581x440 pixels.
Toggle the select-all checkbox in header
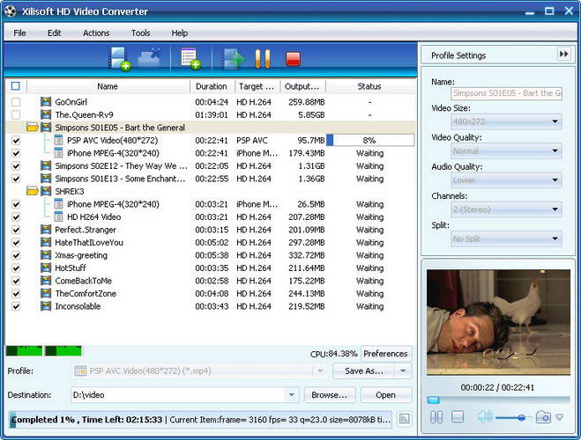click(x=15, y=86)
